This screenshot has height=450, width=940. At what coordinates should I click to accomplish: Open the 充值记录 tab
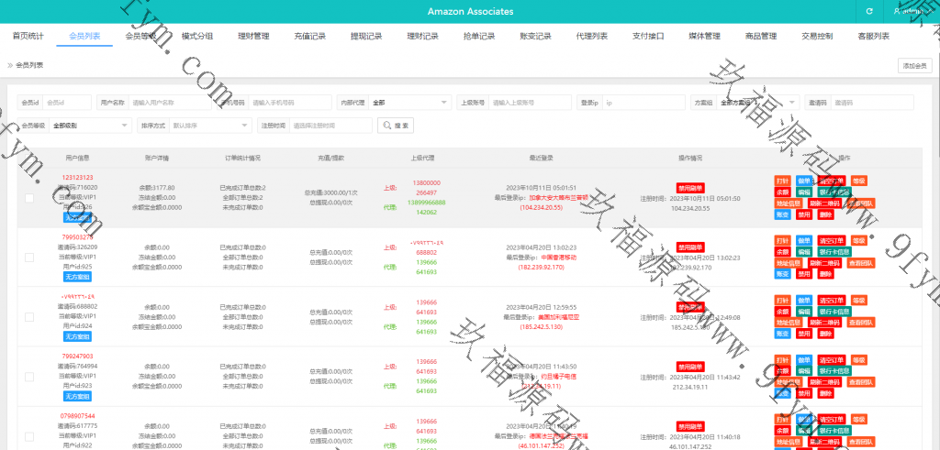tap(309, 37)
